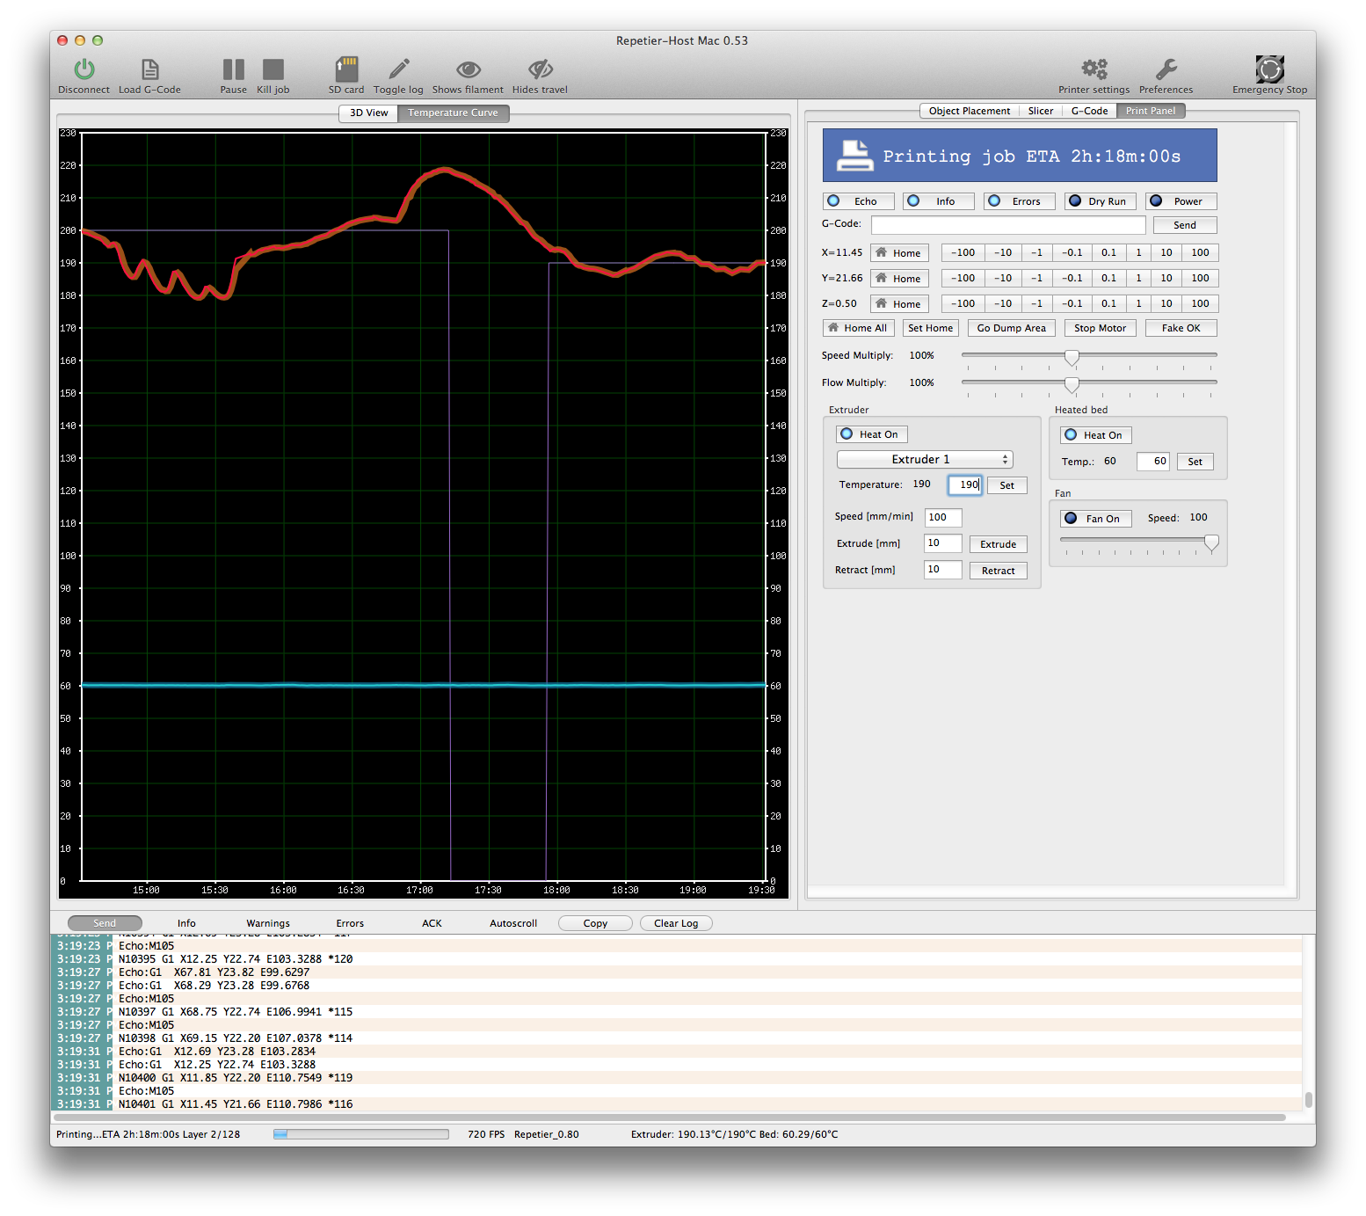Open the Load G-Code file icon
1366x1216 pixels.
click(x=149, y=69)
